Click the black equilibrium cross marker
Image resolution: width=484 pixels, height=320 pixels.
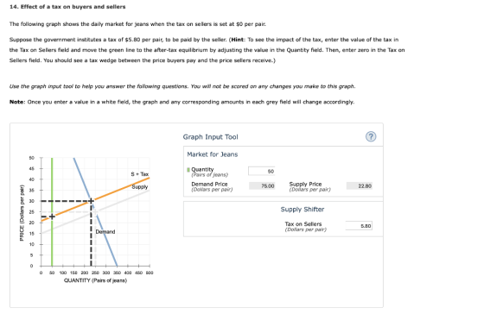[x=91, y=201]
